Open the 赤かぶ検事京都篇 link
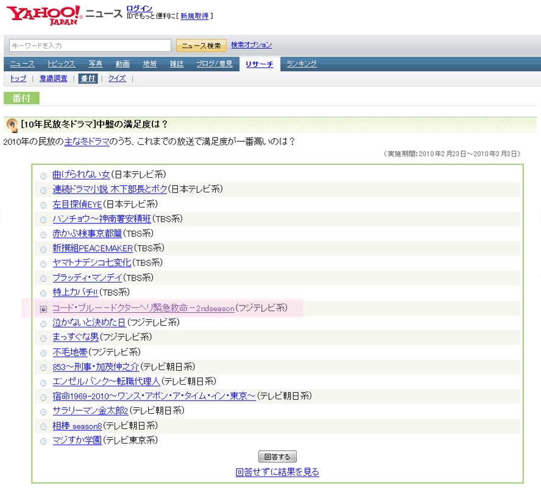The image size is (541, 490). [87, 234]
